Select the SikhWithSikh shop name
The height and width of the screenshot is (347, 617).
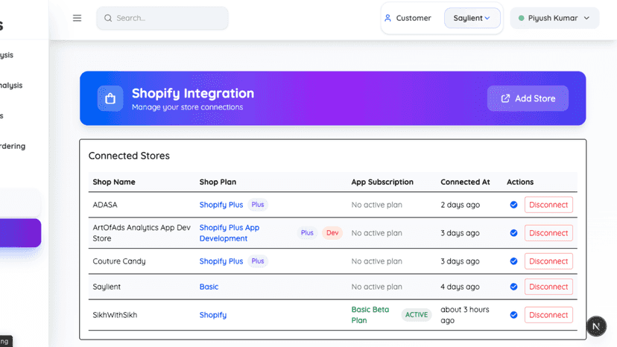115,315
